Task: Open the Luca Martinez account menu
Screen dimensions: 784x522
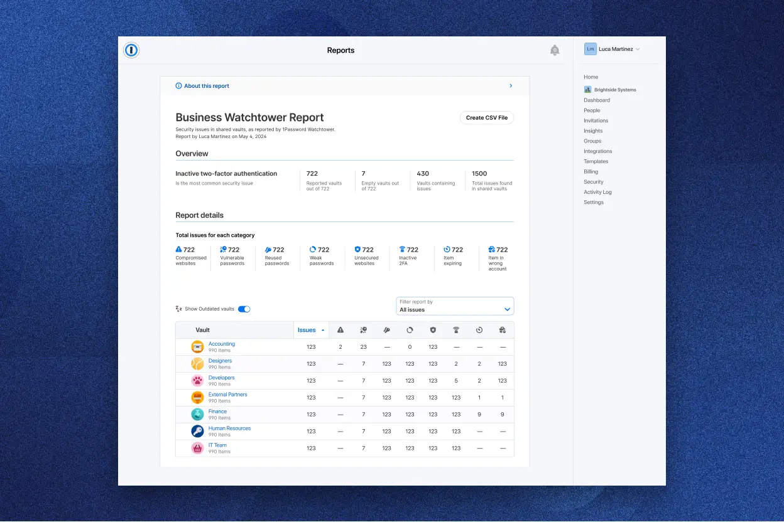Action: click(x=612, y=49)
